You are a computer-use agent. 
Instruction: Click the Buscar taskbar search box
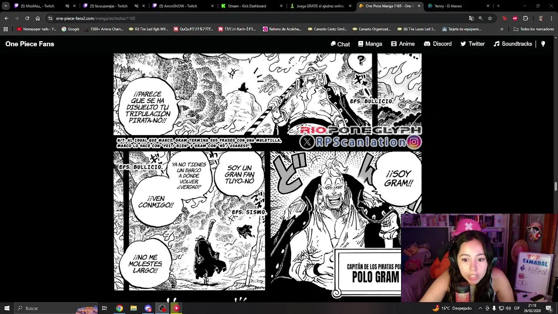56,308
